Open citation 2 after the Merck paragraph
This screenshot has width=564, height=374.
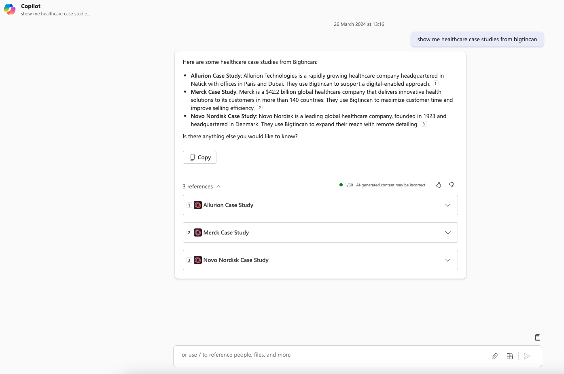coord(260,108)
